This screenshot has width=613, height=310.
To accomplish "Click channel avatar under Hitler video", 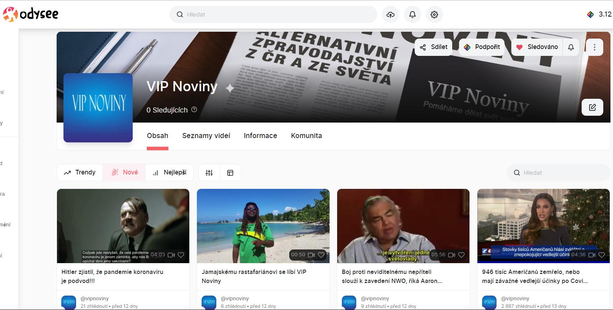I will point(69,302).
